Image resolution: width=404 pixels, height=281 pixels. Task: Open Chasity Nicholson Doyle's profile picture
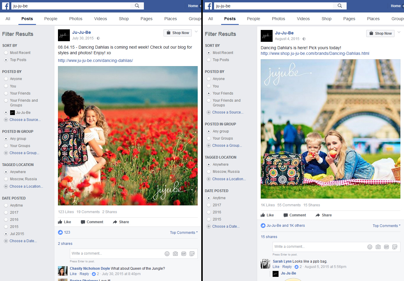[63, 271]
